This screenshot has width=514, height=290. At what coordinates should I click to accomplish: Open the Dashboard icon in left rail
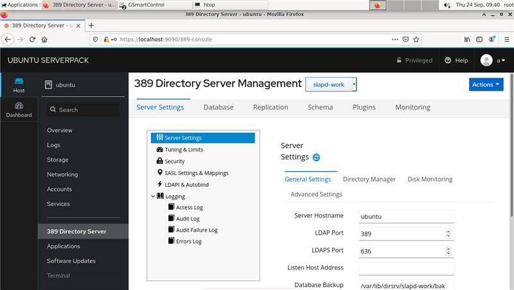[19, 109]
